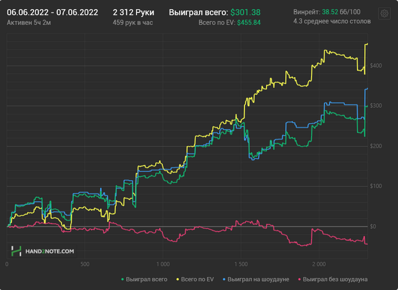Toggle the green "Выиграл всего" legend series
398x290 pixels.
(144, 279)
